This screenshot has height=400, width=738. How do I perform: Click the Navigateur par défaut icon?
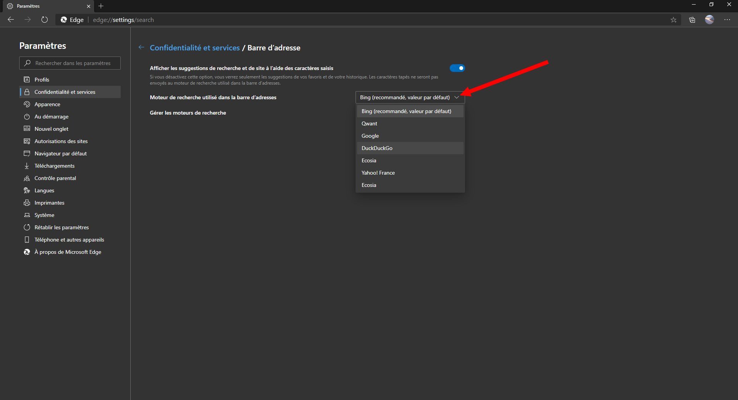(27, 153)
